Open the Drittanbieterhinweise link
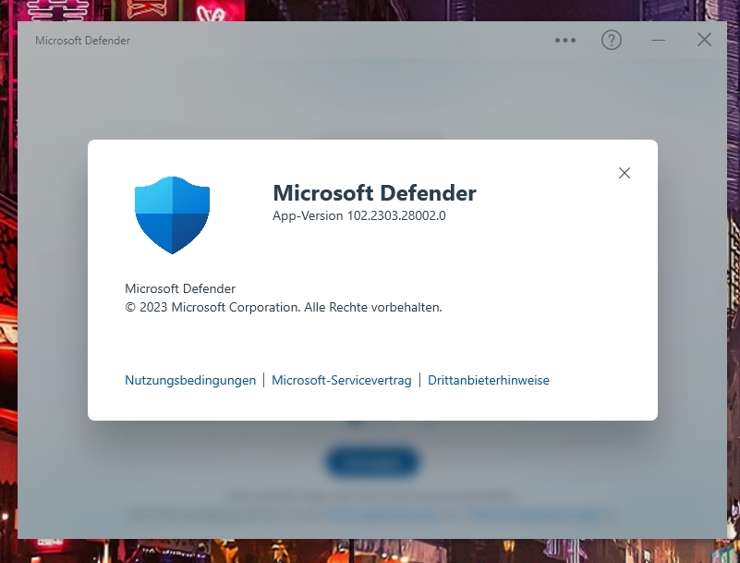 [489, 380]
